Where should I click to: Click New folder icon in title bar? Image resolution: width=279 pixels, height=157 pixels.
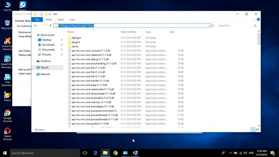46,14
